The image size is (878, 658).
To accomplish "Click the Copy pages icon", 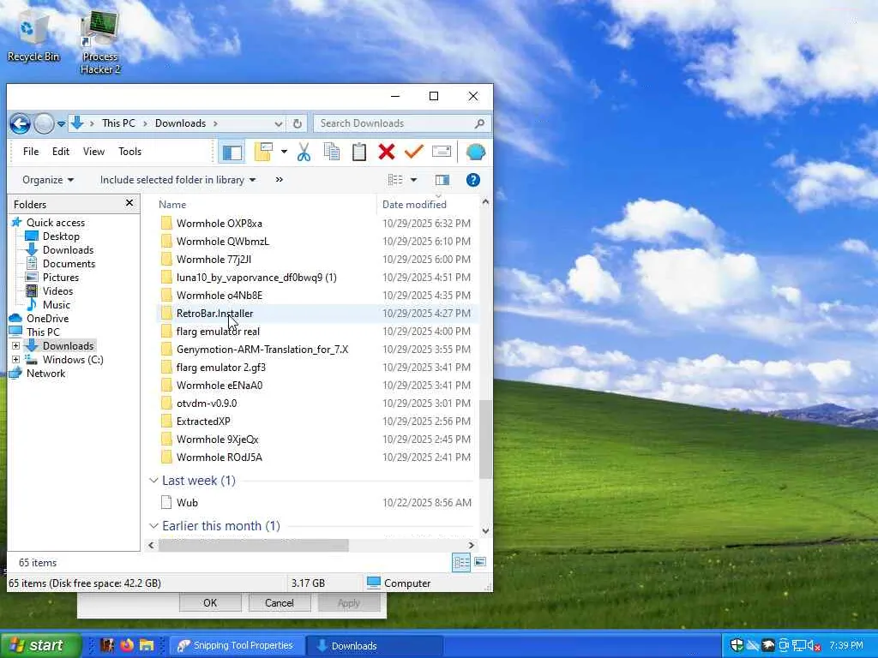I will pyautogui.click(x=332, y=152).
